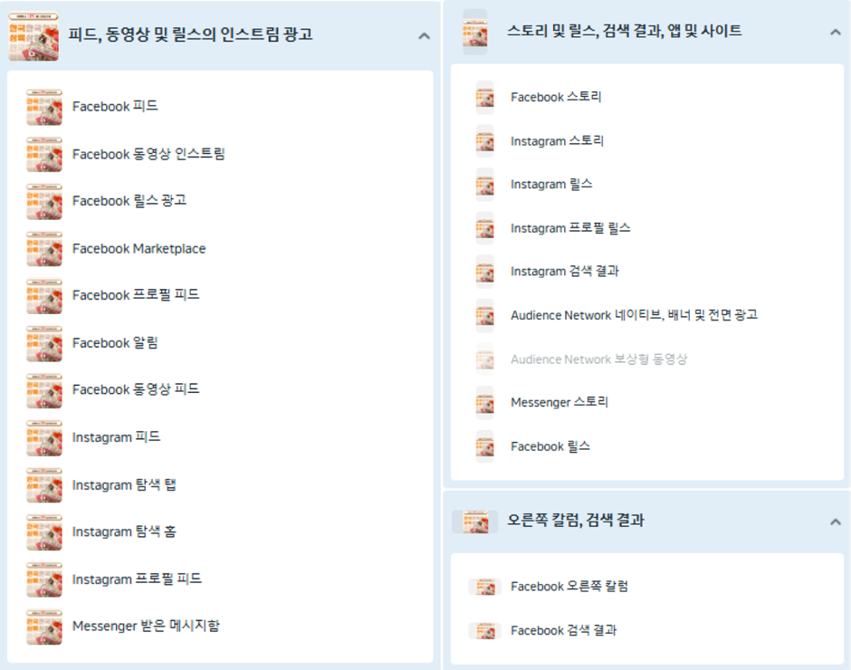Click the Instagram 릴스 thumbnail
The image size is (851, 670).
[x=484, y=185]
